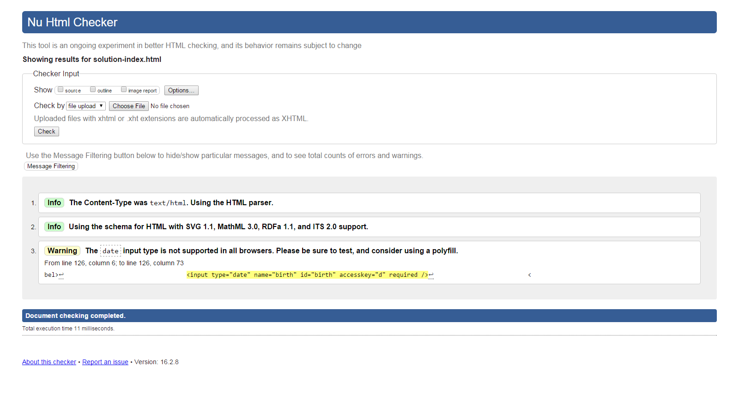Click 'Version: 16.2.8' text
Image resolution: width=739 pixels, height=415 pixels.
coord(157,362)
